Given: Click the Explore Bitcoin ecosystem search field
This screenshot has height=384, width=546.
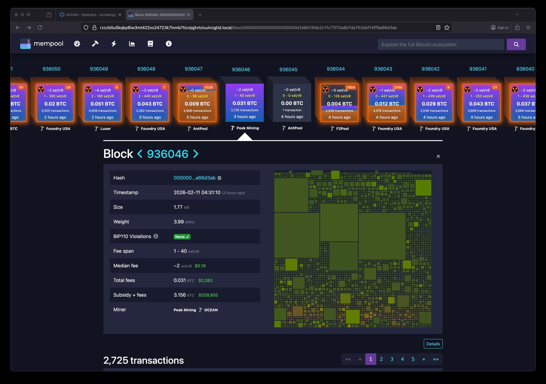Looking at the screenshot, I should pyautogui.click(x=440, y=45).
